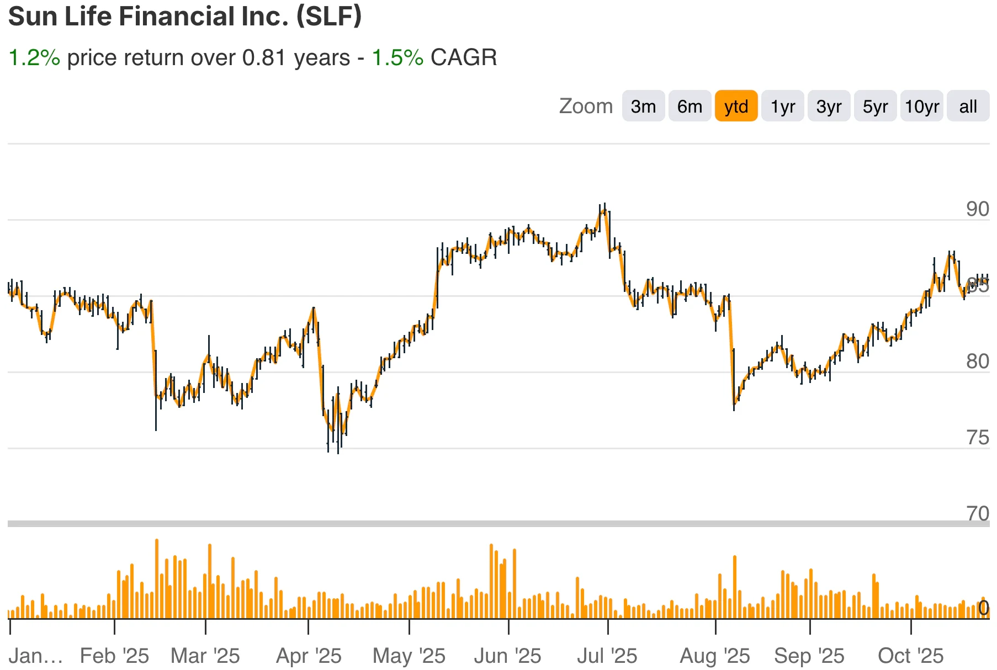Select the 3m zoom range
997x670 pixels.
[643, 106]
